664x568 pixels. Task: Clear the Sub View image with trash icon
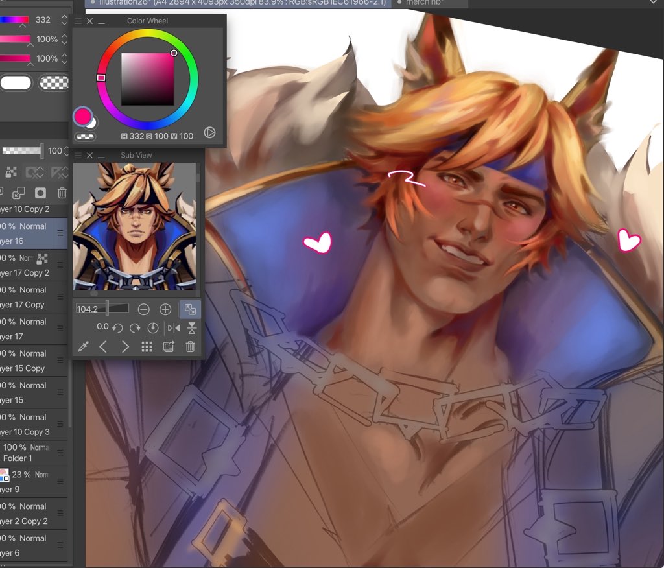(190, 347)
